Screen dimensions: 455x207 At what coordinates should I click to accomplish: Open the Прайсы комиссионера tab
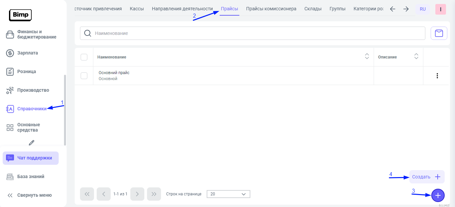point(271,9)
